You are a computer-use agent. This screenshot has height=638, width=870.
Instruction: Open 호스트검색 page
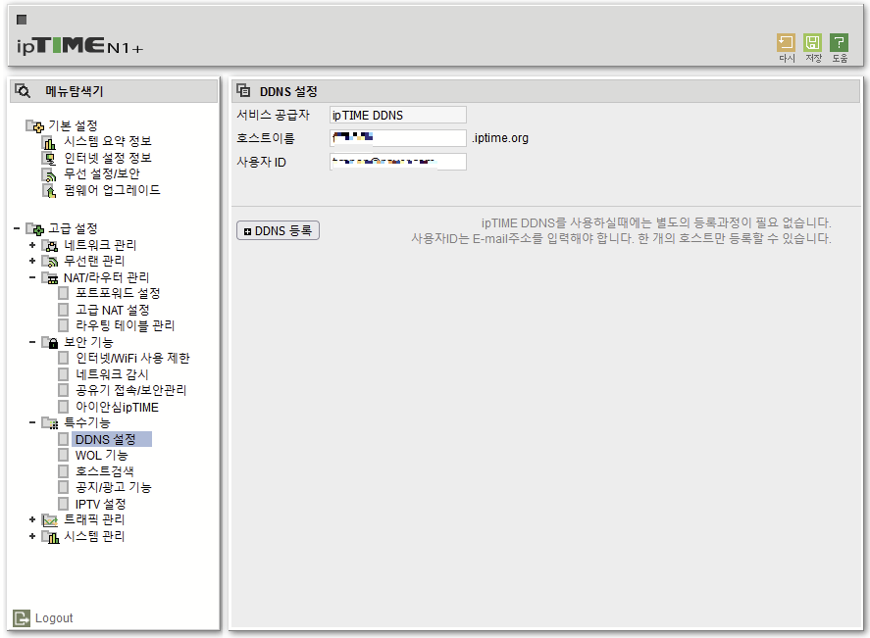point(105,471)
